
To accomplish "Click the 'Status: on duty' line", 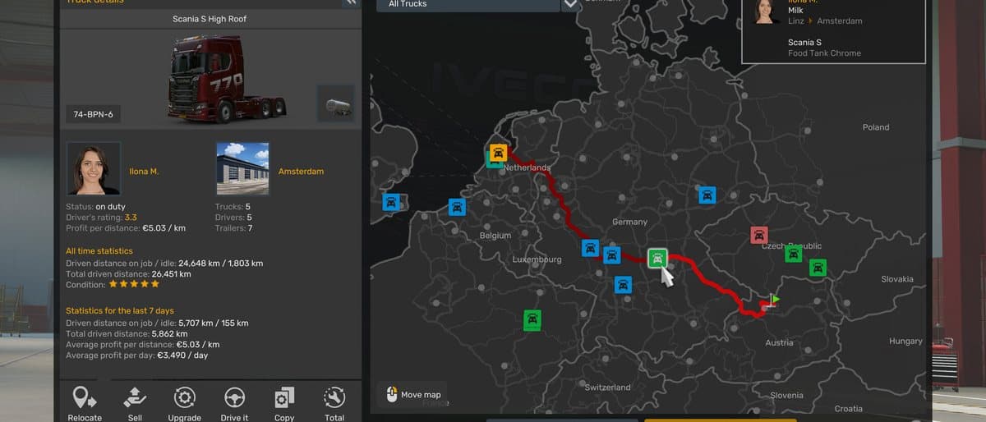I will coord(95,207).
